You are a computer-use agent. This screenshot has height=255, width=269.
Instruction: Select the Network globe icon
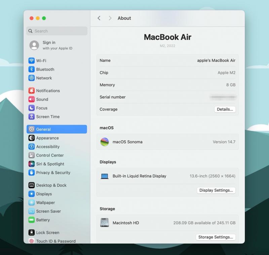tap(31, 78)
